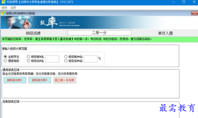Switch to the 二率一分 tab
The height and width of the screenshot is (118, 198).
[x=100, y=33]
